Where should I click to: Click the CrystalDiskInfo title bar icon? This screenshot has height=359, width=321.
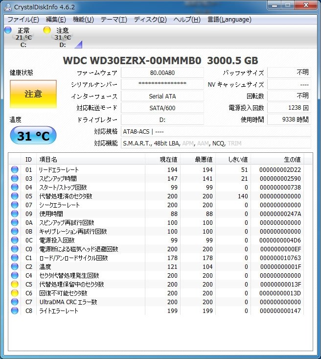8,7
